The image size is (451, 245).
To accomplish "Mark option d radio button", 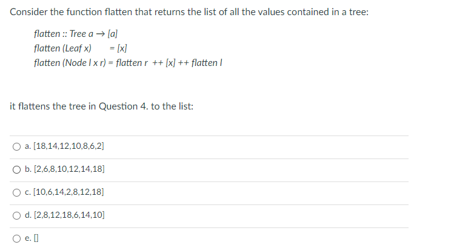I will pyautogui.click(x=17, y=215).
